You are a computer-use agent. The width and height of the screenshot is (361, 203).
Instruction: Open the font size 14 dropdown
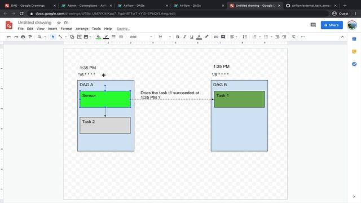pyautogui.click(x=164, y=37)
